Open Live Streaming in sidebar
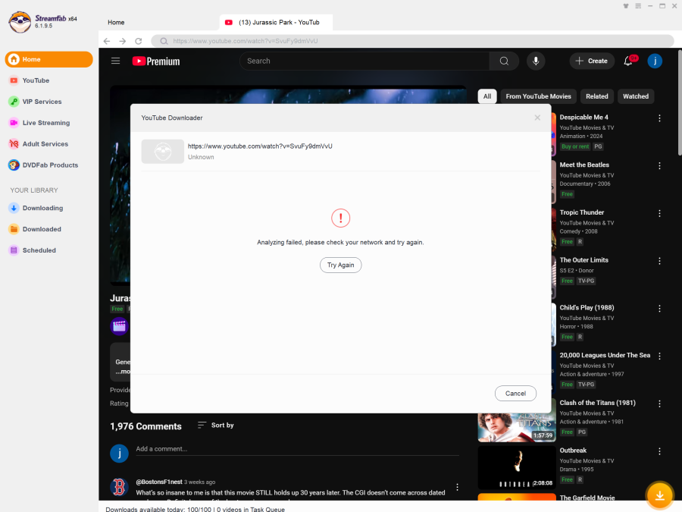 (39, 123)
